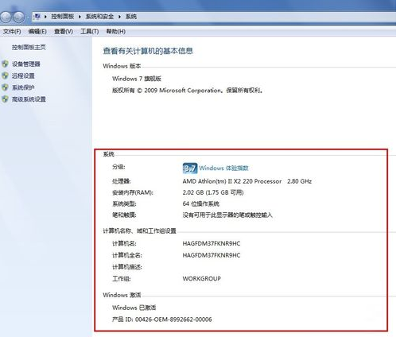Open the Windows 体验指数 link
The image size is (400, 337).
(x=224, y=168)
